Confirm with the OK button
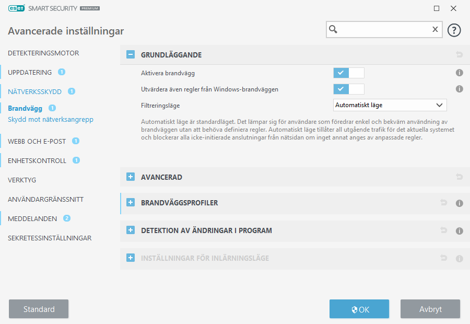The height and width of the screenshot is (324, 470). click(x=359, y=309)
